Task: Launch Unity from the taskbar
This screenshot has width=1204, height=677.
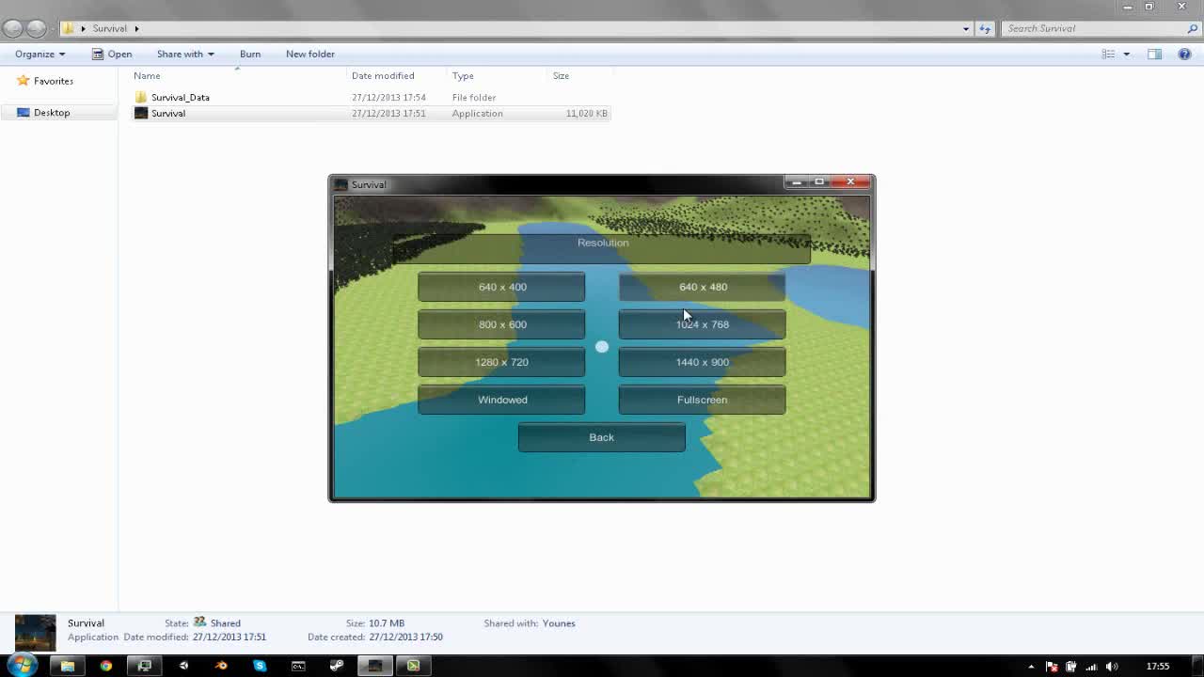Action: coord(182,666)
